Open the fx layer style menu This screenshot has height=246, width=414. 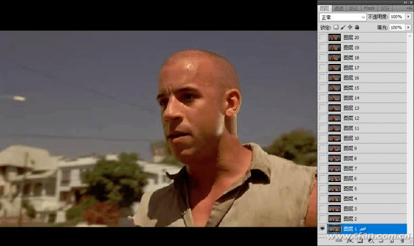click(x=349, y=241)
